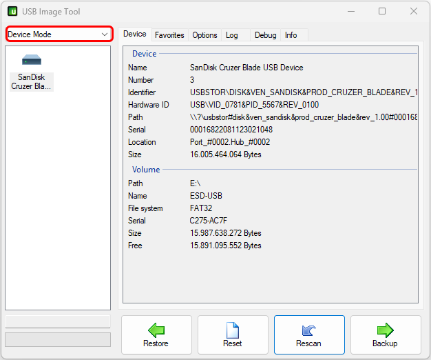The image size is (431, 360).
Task: Click the device number value '3'
Action: (192, 80)
